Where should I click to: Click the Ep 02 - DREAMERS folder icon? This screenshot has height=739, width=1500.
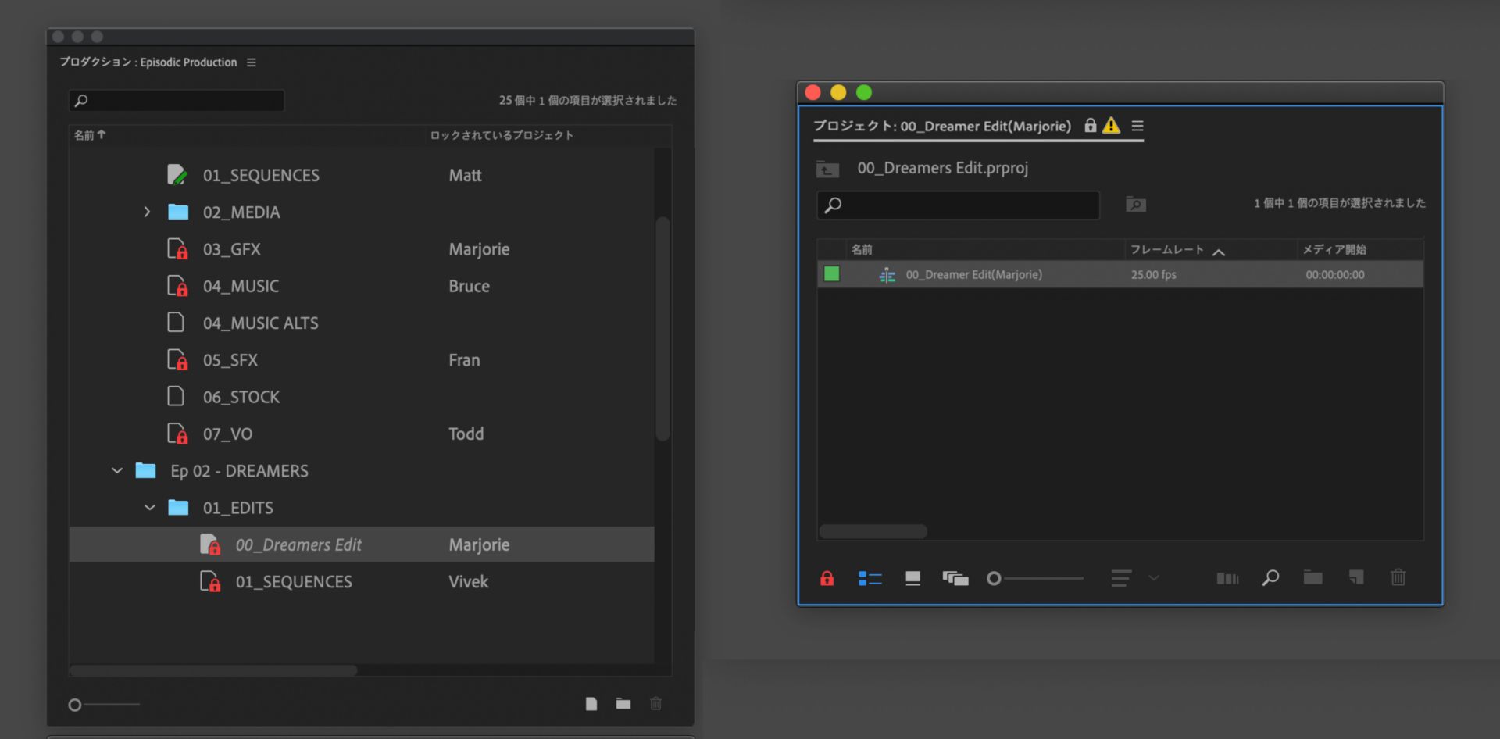pos(145,470)
